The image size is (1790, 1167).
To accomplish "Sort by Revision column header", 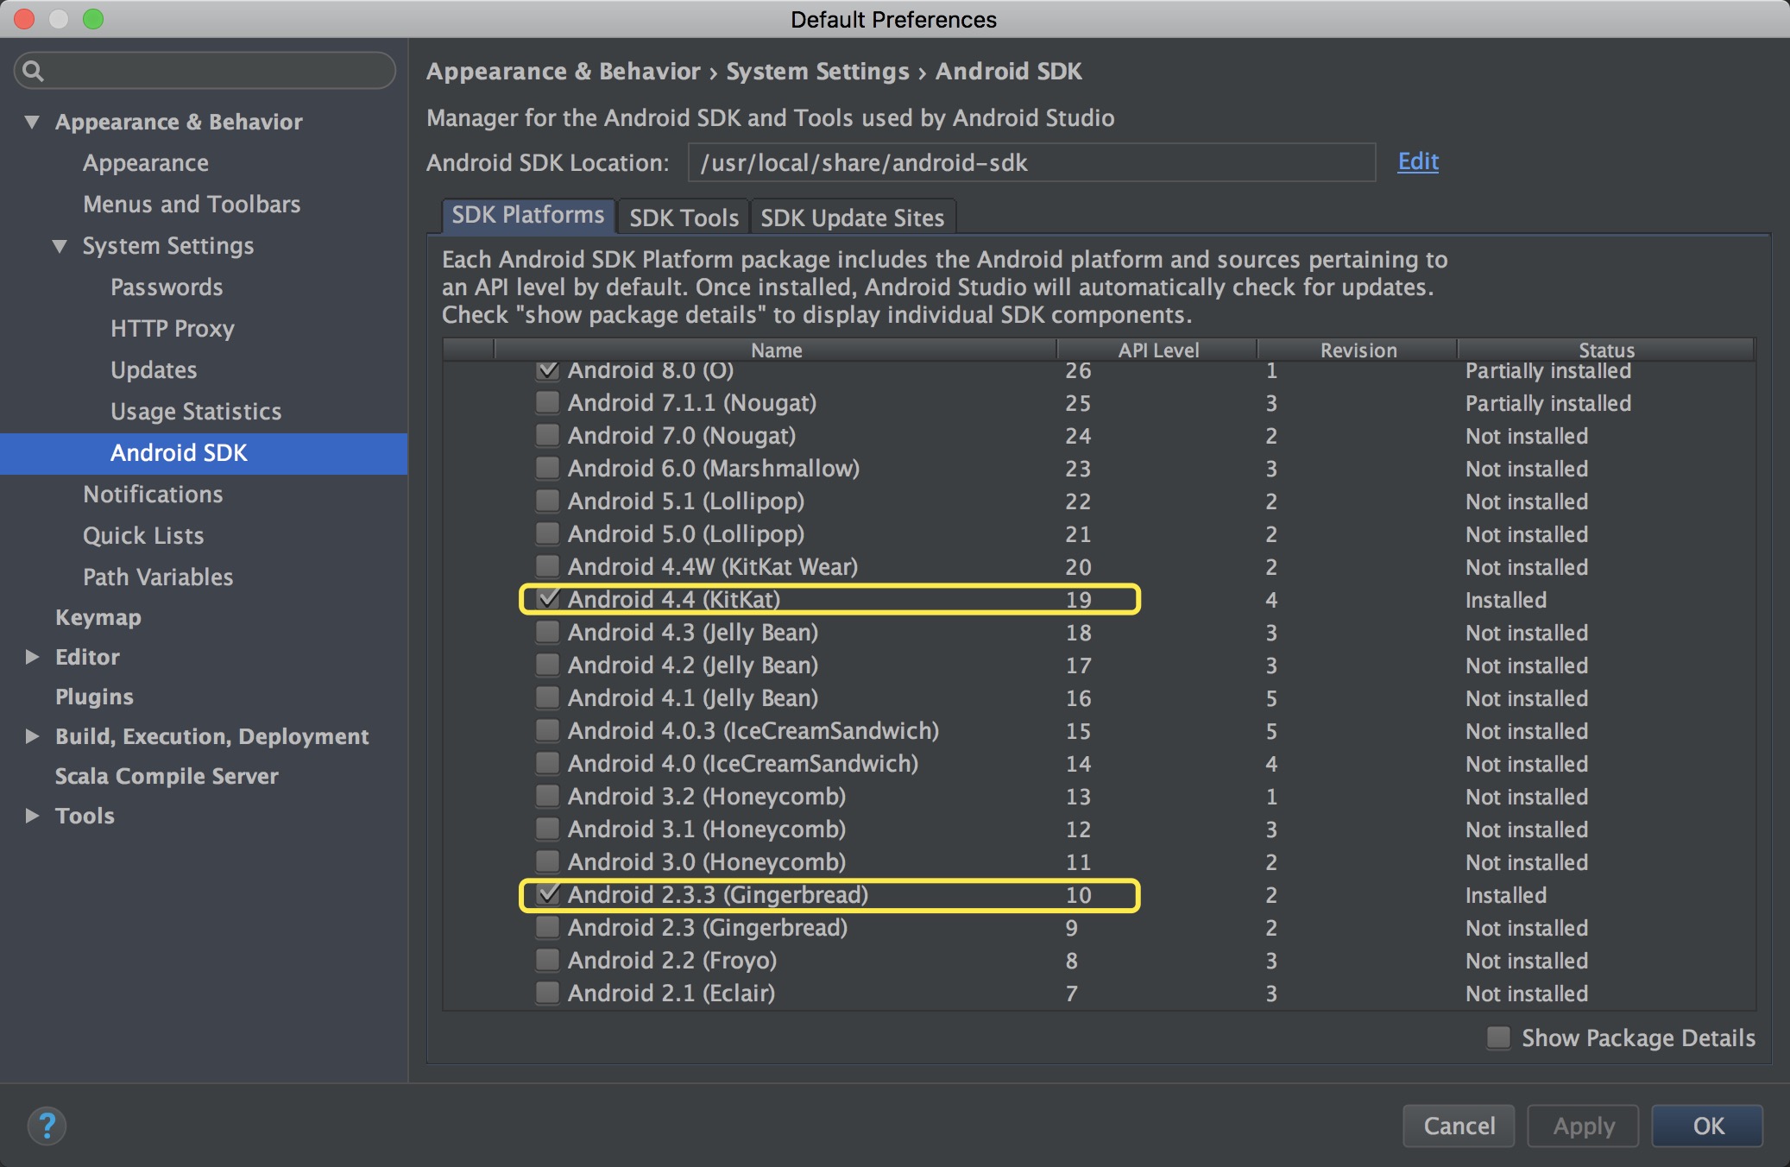I will pos(1358,350).
